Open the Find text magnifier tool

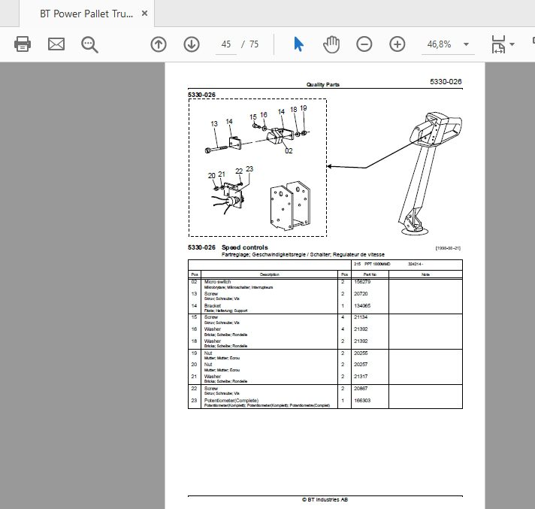point(89,44)
